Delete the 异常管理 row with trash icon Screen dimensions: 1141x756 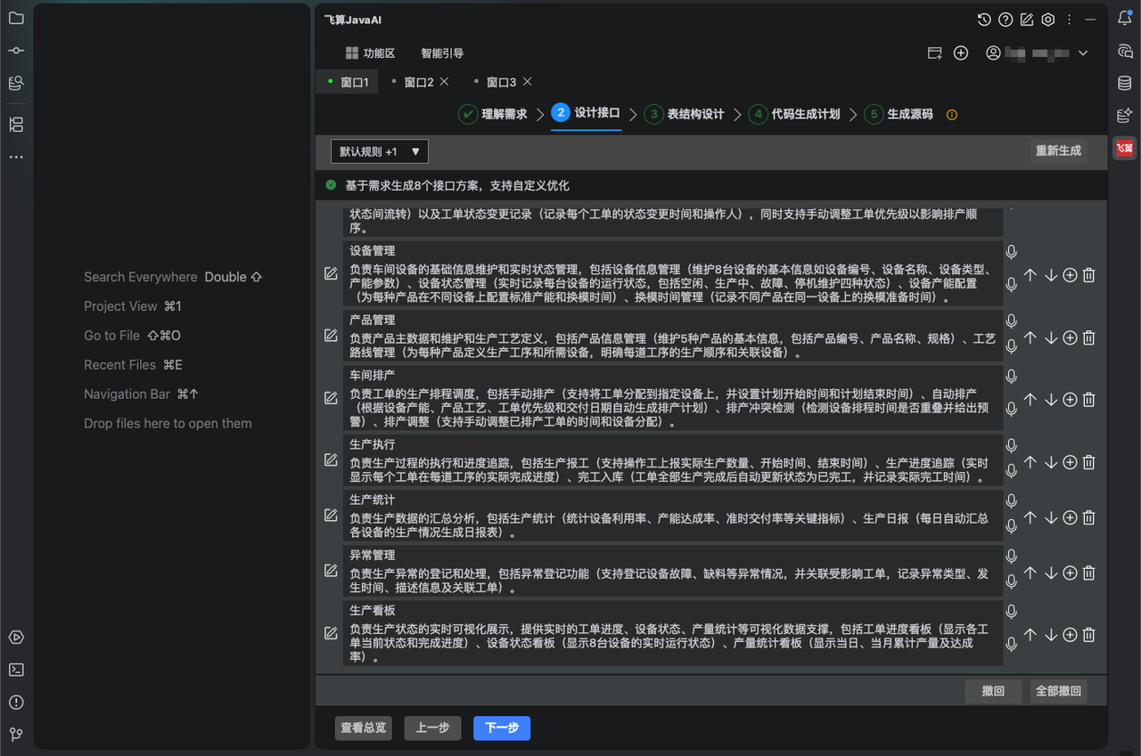pos(1088,573)
